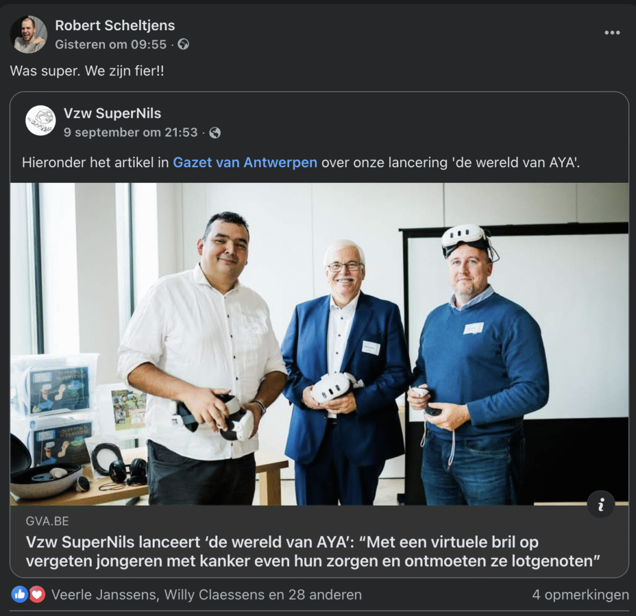Open the three-dots post options menu

tap(612, 33)
